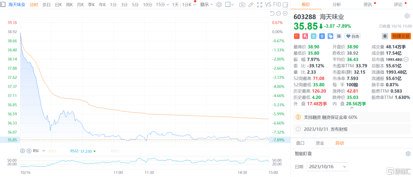Expand the 显示 display dropdown
Image resolution: width=413 pixels, height=177 pixels.
(x=206, y=5)
